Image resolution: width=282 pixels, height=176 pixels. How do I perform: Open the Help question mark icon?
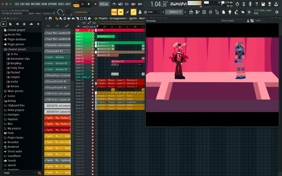point(257,4)
